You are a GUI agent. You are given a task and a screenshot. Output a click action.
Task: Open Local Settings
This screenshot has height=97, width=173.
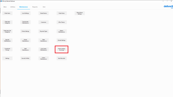click(x=25, y=13)
